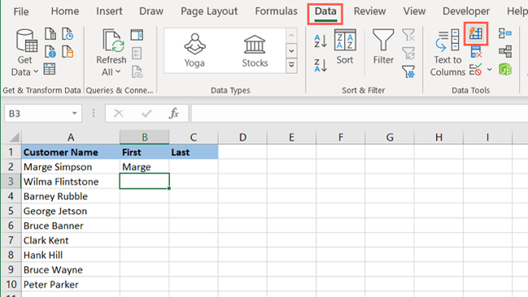This screenshot has height=297, width=528.
Task: Switch to the Developer tab
Action: click(x=466, y=11)
